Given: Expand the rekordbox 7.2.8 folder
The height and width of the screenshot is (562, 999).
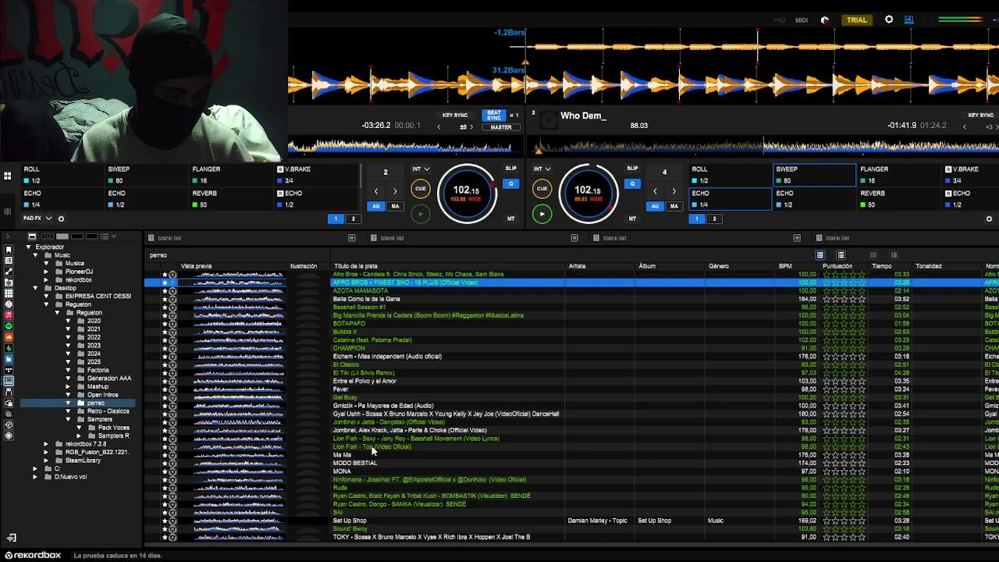Looking at the screenshot, I should tap(46, 444).
